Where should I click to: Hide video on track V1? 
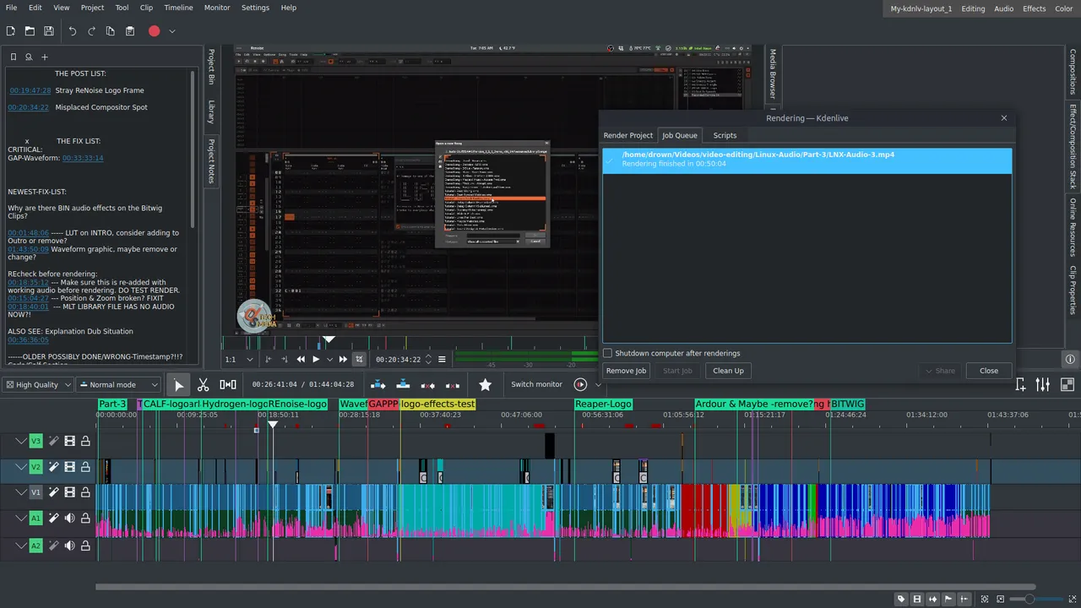69,492
